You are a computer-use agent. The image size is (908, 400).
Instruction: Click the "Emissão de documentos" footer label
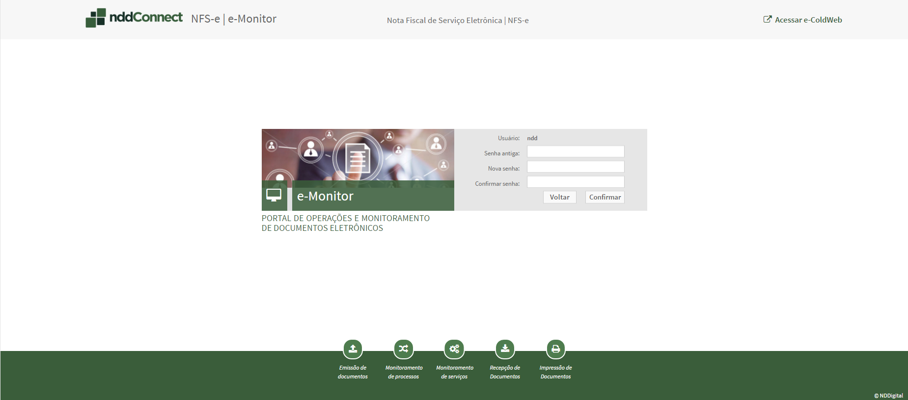pos(353,372)
